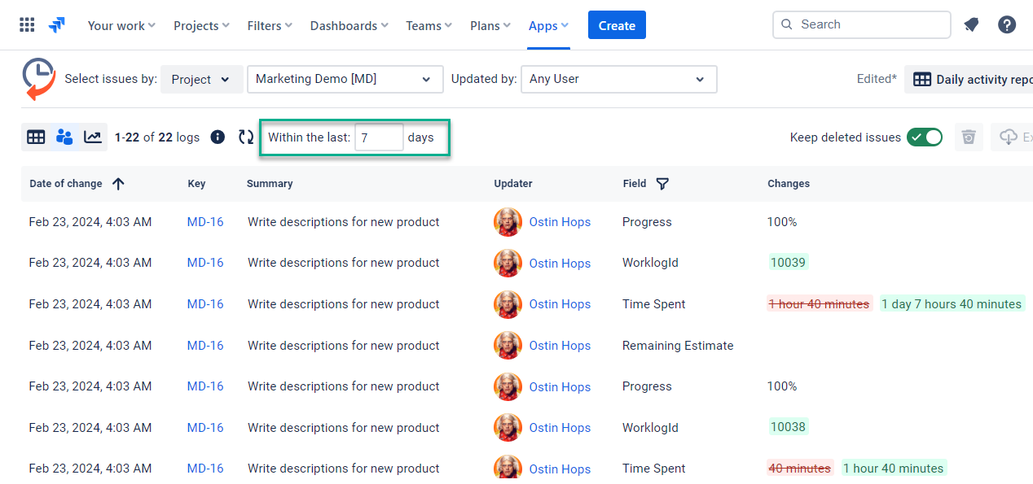Open the notifications bell icon
Image resolution: width=1033 pixels, height=484 pixels.
click(x=971, y=25)
